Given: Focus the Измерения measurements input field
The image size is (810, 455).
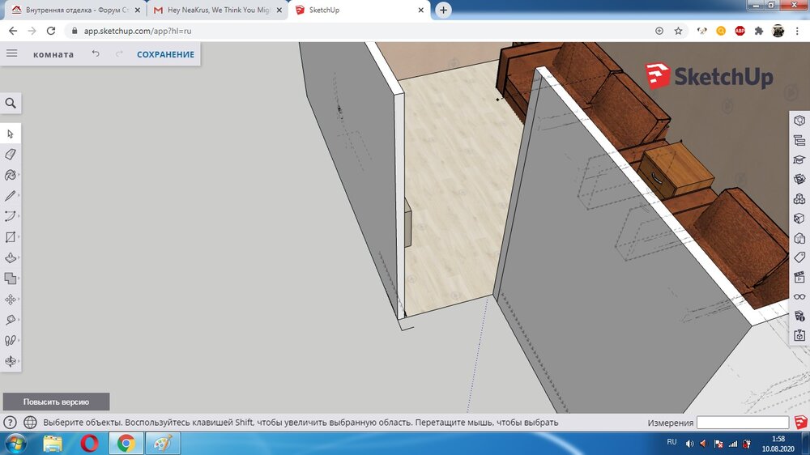Looking at the screenshot, I should pos(742,423).
